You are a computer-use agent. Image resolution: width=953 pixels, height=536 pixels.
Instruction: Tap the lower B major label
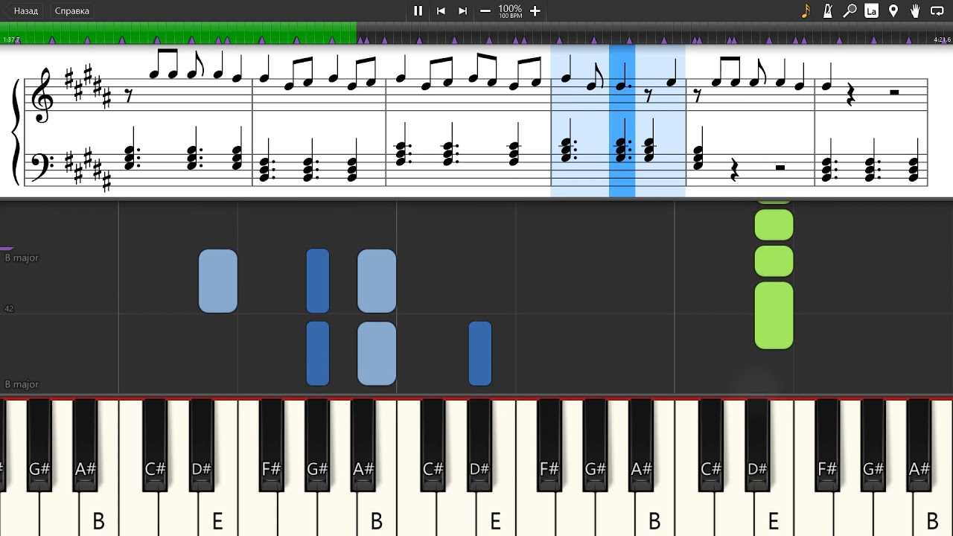click(22, 384)
